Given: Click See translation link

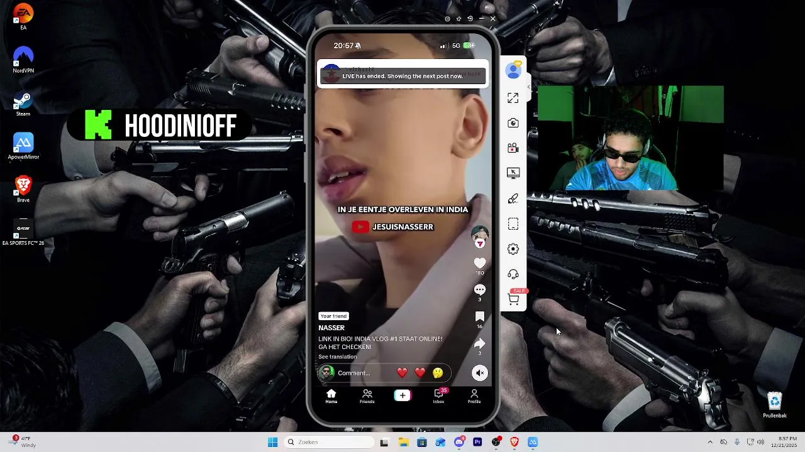Looking at the screenshot, I should (x=337, y=357).
